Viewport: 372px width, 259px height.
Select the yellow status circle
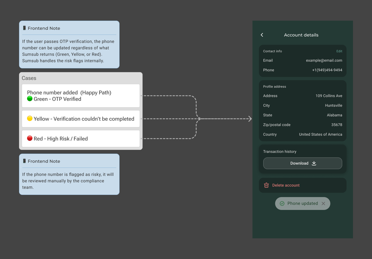tap(30, 119)
